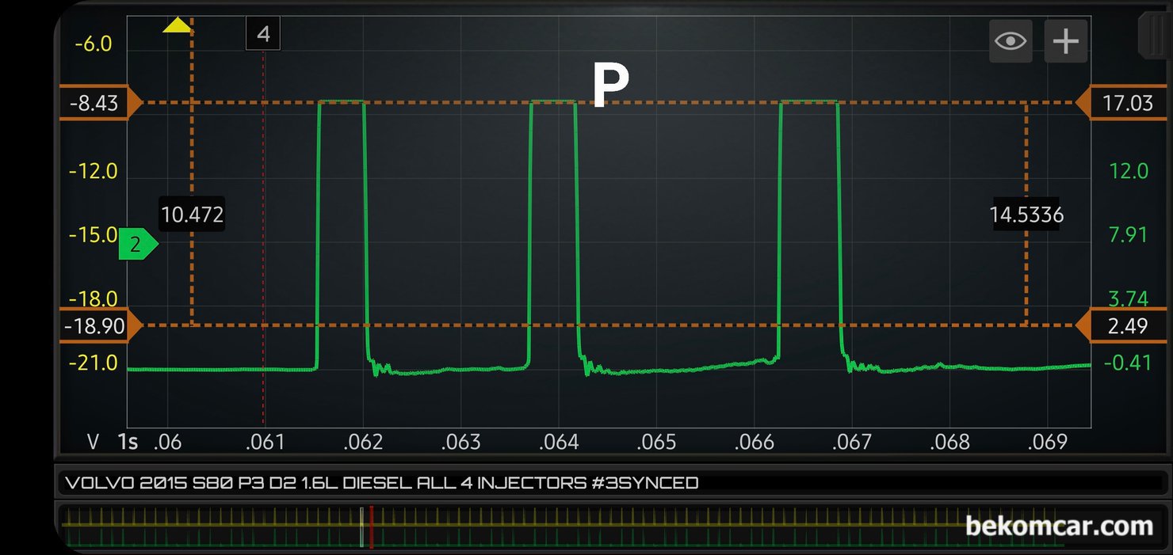Screen dimensions: 1173x555
Task: Click the green 12.0 right axis scale label
Action: point(1128,171)
